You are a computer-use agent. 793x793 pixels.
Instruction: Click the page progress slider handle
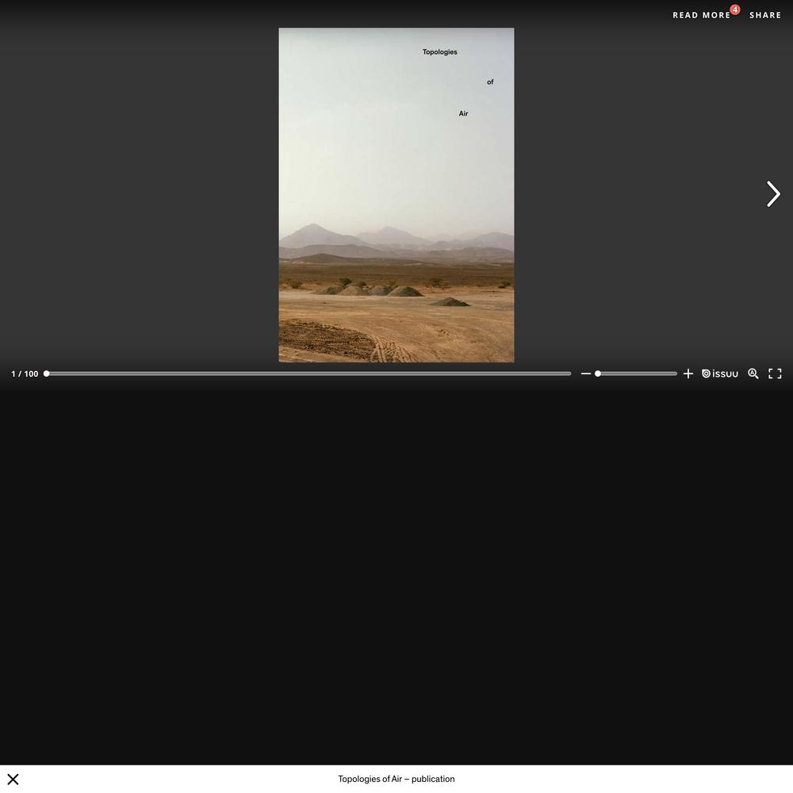[47, 374]
